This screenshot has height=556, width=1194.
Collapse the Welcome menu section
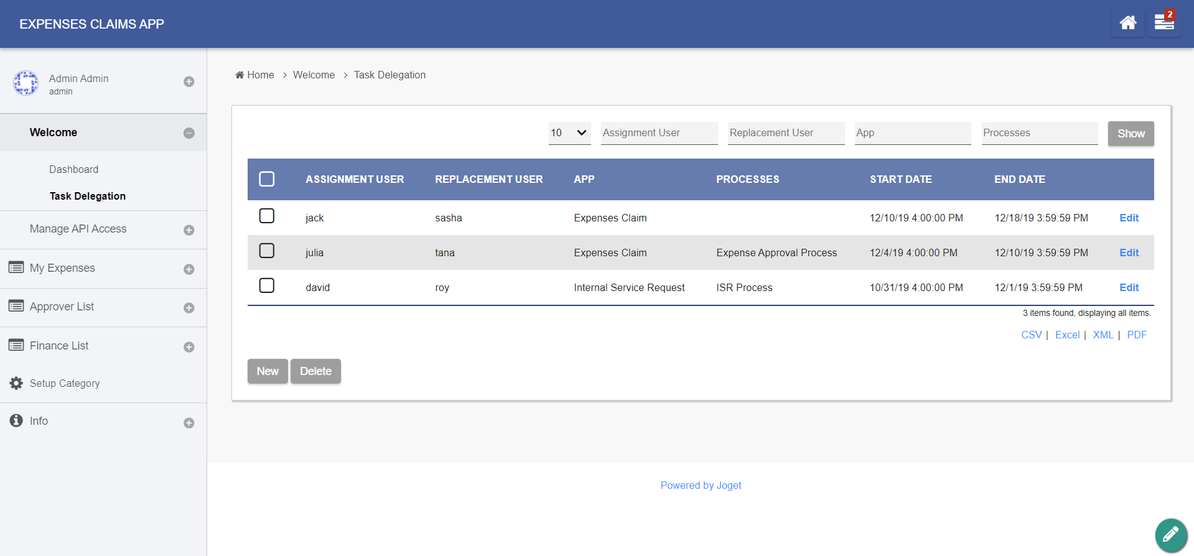tap(189, 133)
